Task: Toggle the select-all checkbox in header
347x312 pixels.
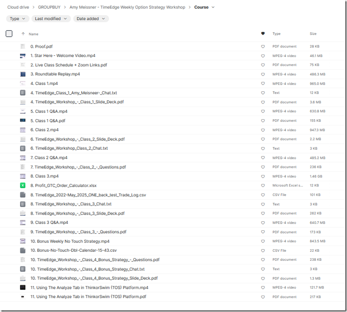Action: [x=9, y=34]
